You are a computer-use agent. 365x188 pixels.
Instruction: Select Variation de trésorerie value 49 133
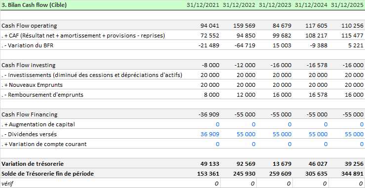(x=210, y=164)
